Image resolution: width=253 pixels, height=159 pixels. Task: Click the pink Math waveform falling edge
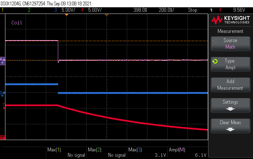pos(58,51)
